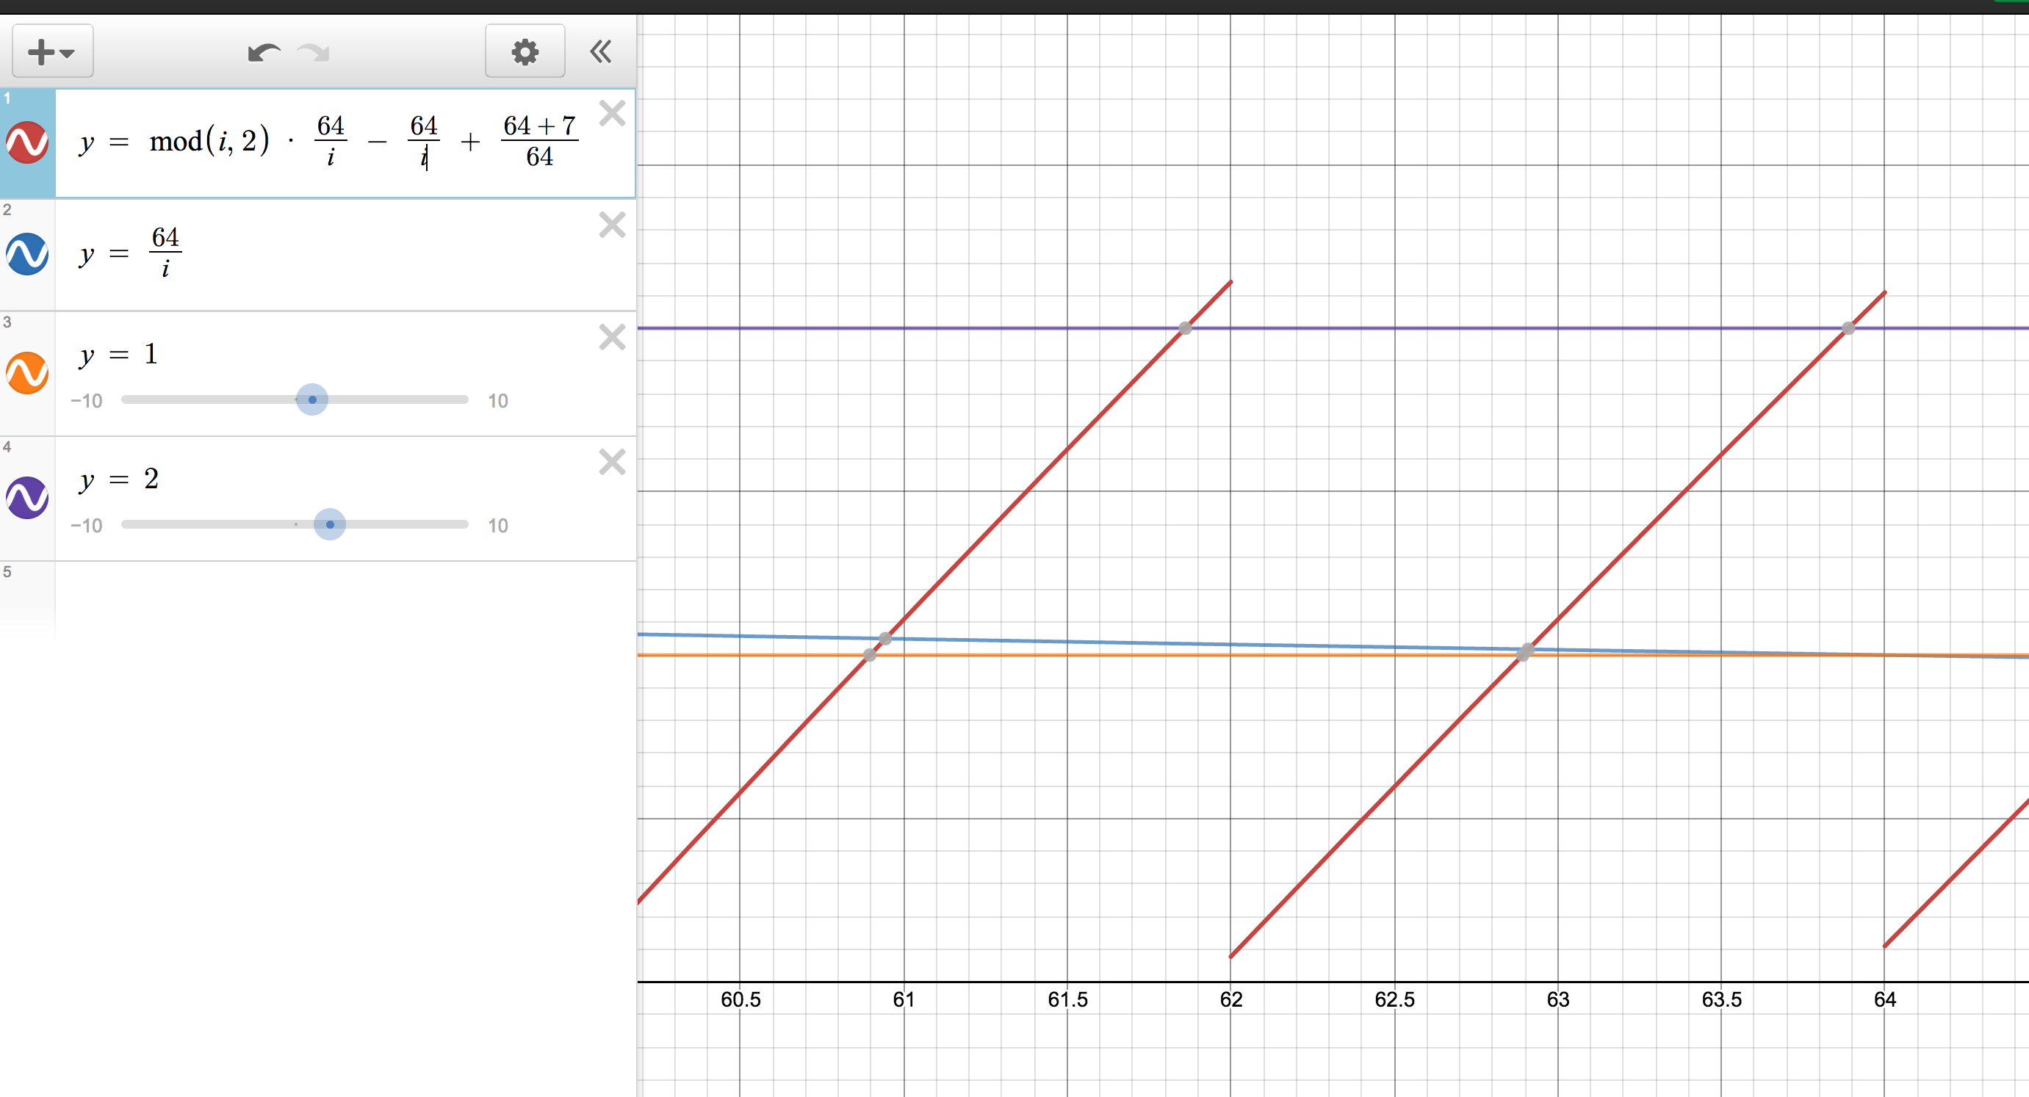This screenshot has width=2029, height=1097.
Task: Collapse the expression list panel
Action: click(600, 52)
